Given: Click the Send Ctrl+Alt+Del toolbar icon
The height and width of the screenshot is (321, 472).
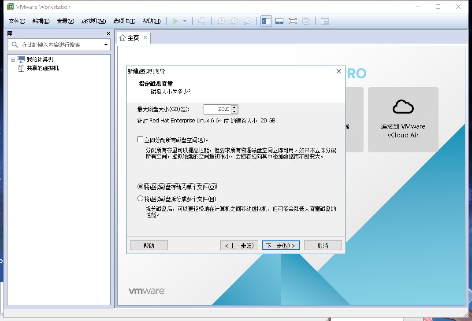Looking at the screenshot, I should [x=202, y=21].
